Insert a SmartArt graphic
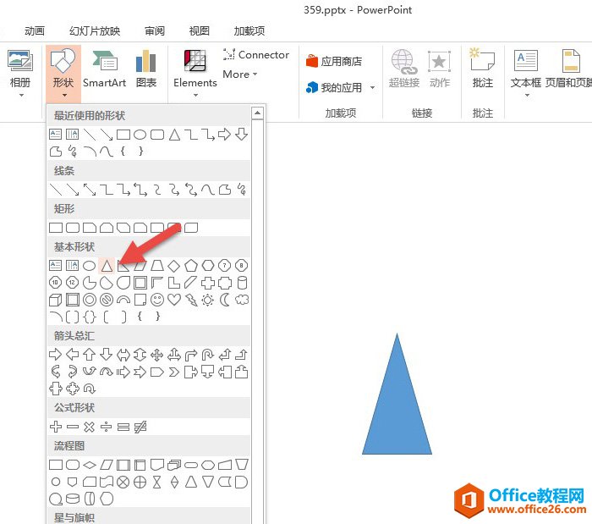The width and height of the screenshot is (592, 524). pos(105,69)
